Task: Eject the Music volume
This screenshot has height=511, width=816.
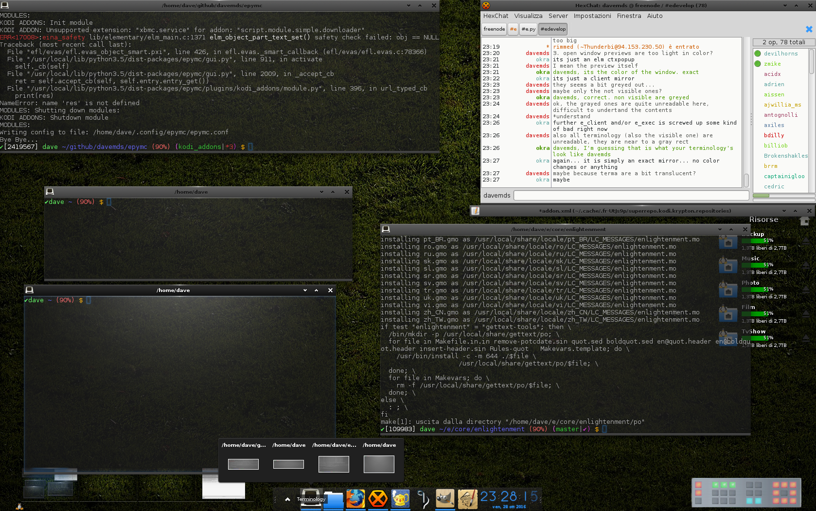Action: coord(806,265)
